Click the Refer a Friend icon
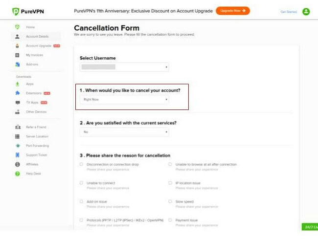Viewport: 318px width, 240px height. click(17, 127)
